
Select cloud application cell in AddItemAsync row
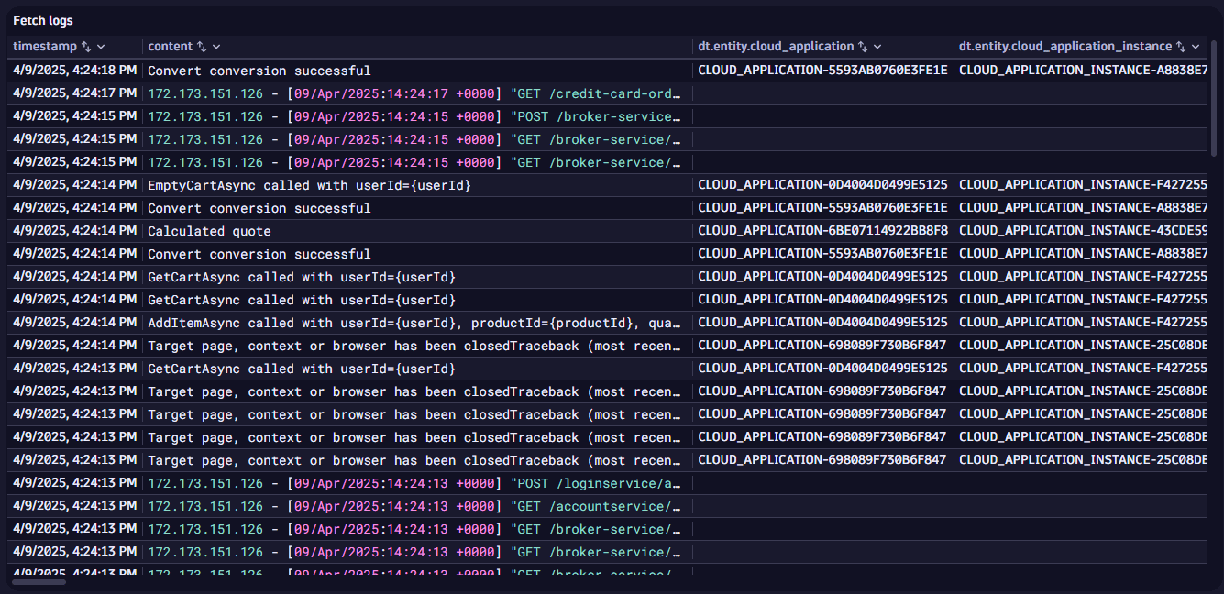click(822, 322)
